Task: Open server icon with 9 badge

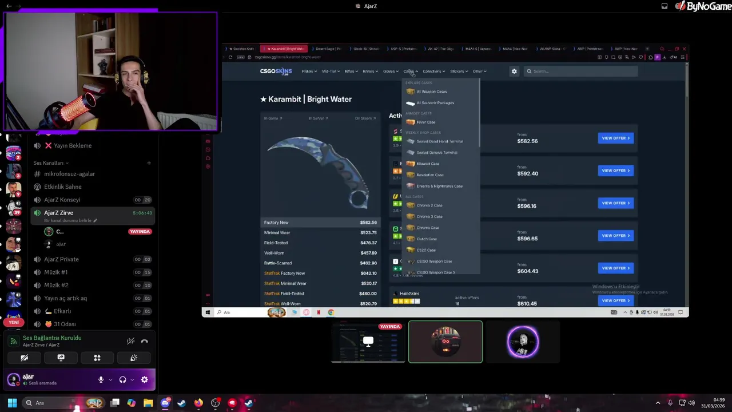Action: (14, 189)
